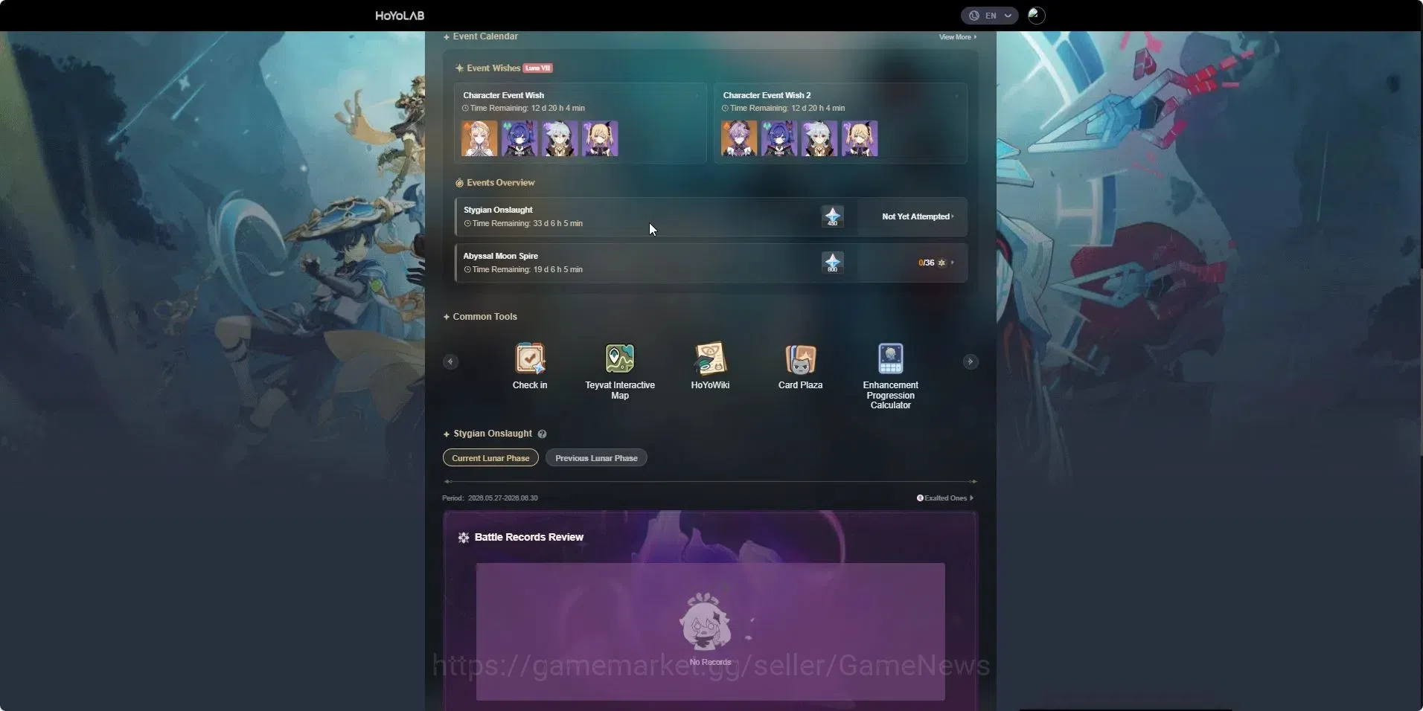Click the 800 primogem reward icon
This screenshot has height=711, width=1423.
[832, 263]
